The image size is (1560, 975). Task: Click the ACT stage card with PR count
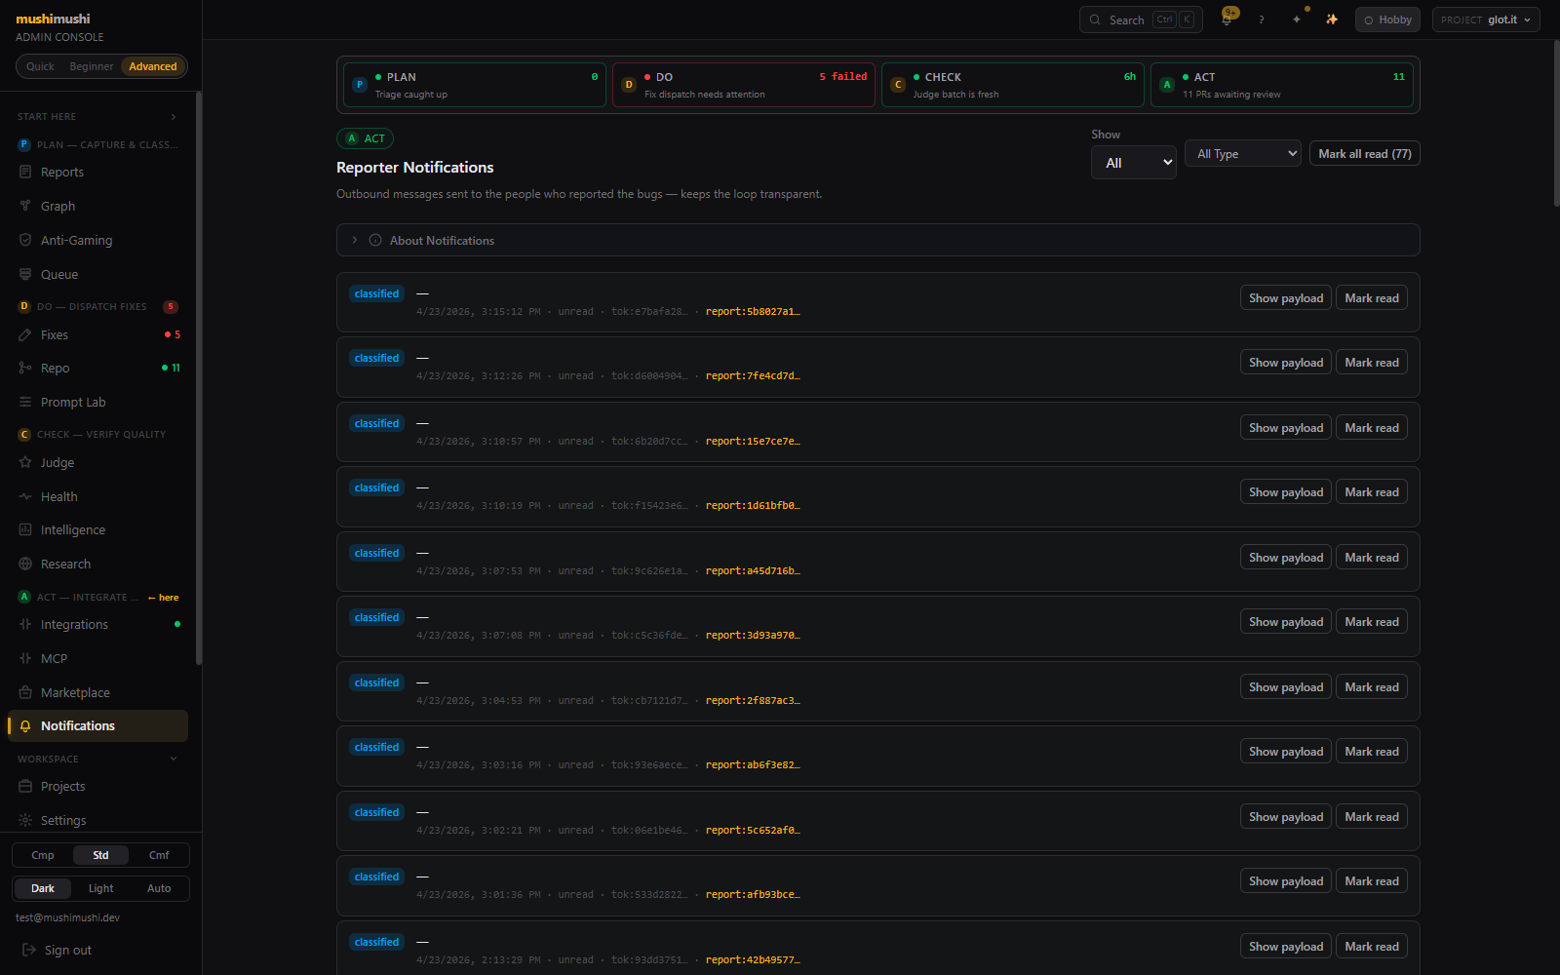(x=1281, y=85)
